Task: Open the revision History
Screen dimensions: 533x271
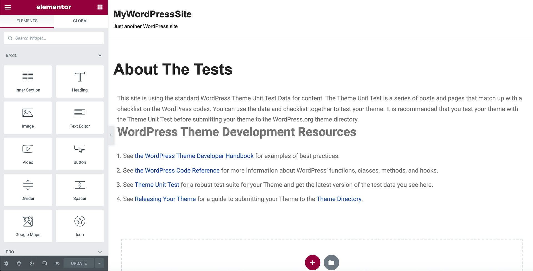Action: pyautogui.click(x=32, y=263)
